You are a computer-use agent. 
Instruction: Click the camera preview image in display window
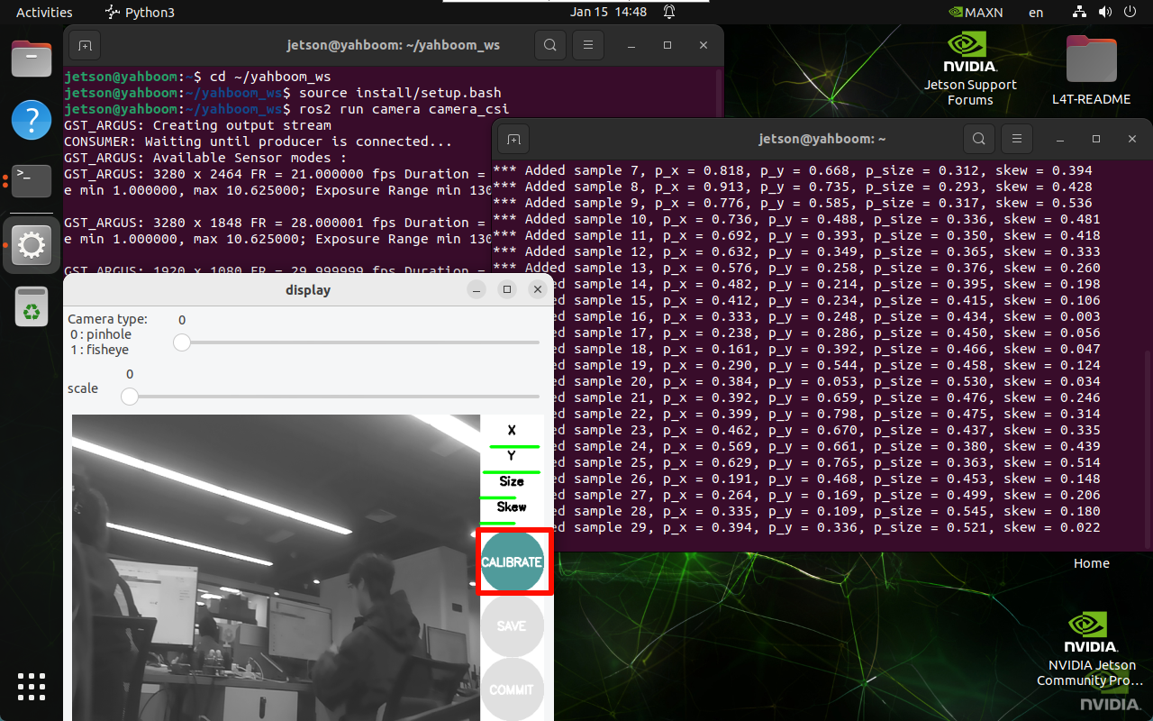(276, 568)
